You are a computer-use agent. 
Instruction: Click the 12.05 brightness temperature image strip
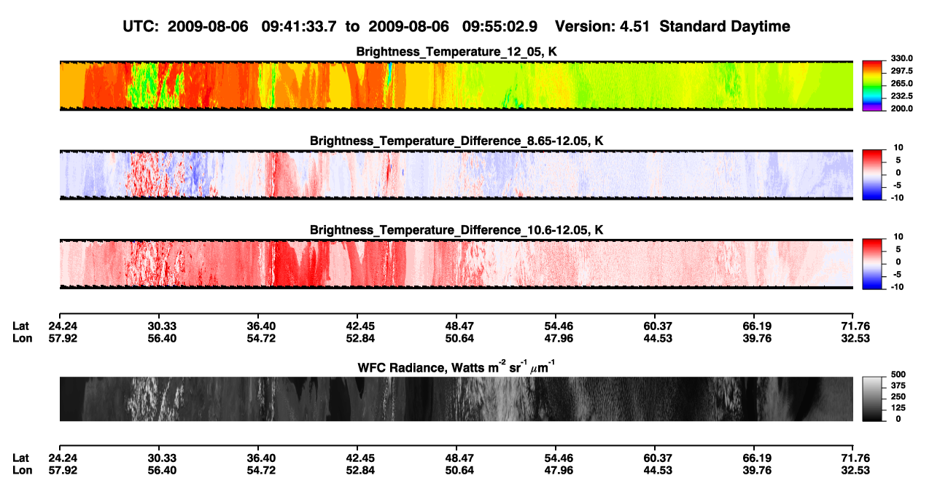[x=456, y=85]
